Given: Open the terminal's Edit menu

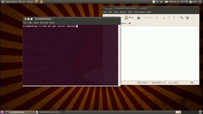Looking at the screenshot, I should [x=30, y=22].
